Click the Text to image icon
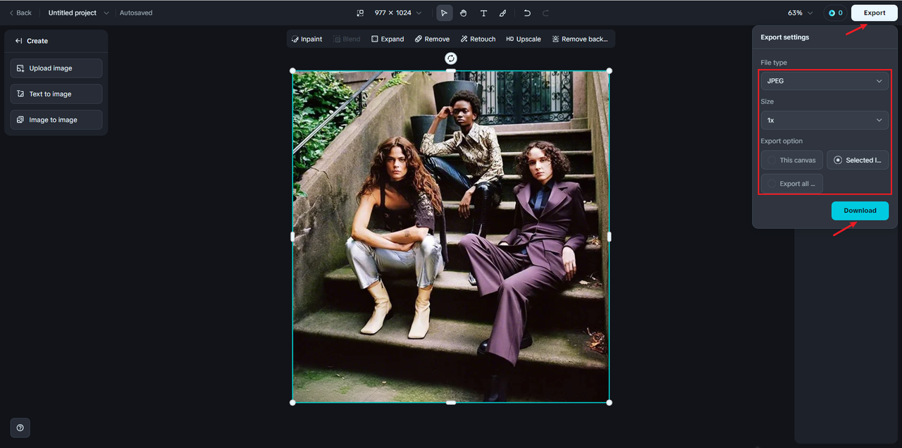Screen dimensions: 902x448 pyautogui.click(x=20, y=94)
